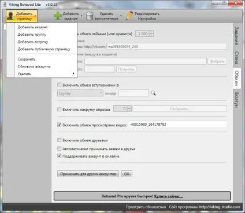Click the Выбрать button

(217, 61)
